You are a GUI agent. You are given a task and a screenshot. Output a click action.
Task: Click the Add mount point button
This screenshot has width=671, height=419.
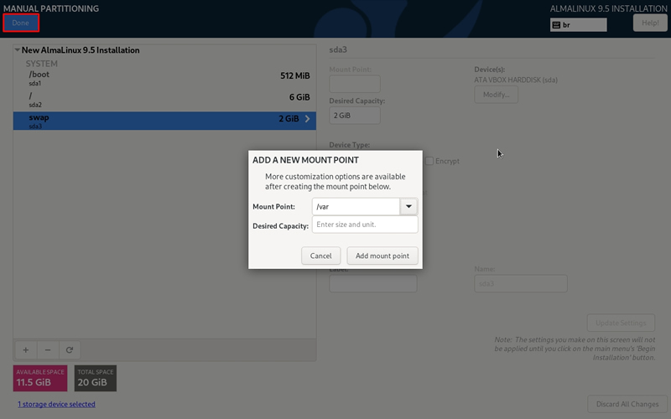(x=382, y=256)
